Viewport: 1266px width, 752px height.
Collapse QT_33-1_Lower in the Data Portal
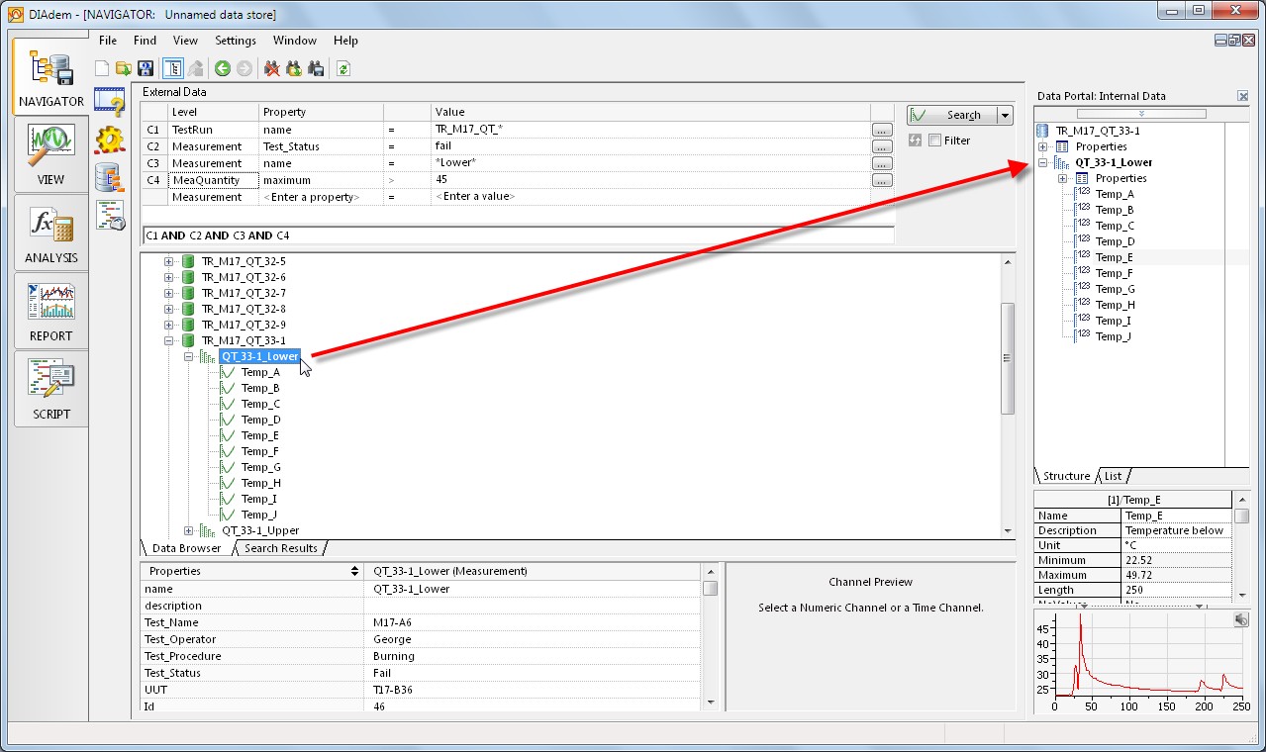(1042, 162)
